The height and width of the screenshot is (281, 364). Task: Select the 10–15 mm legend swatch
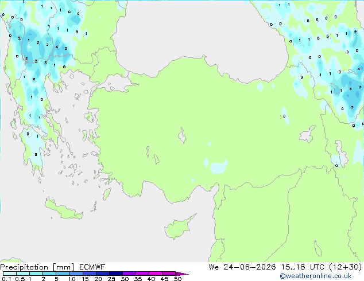tap(76, 274)
